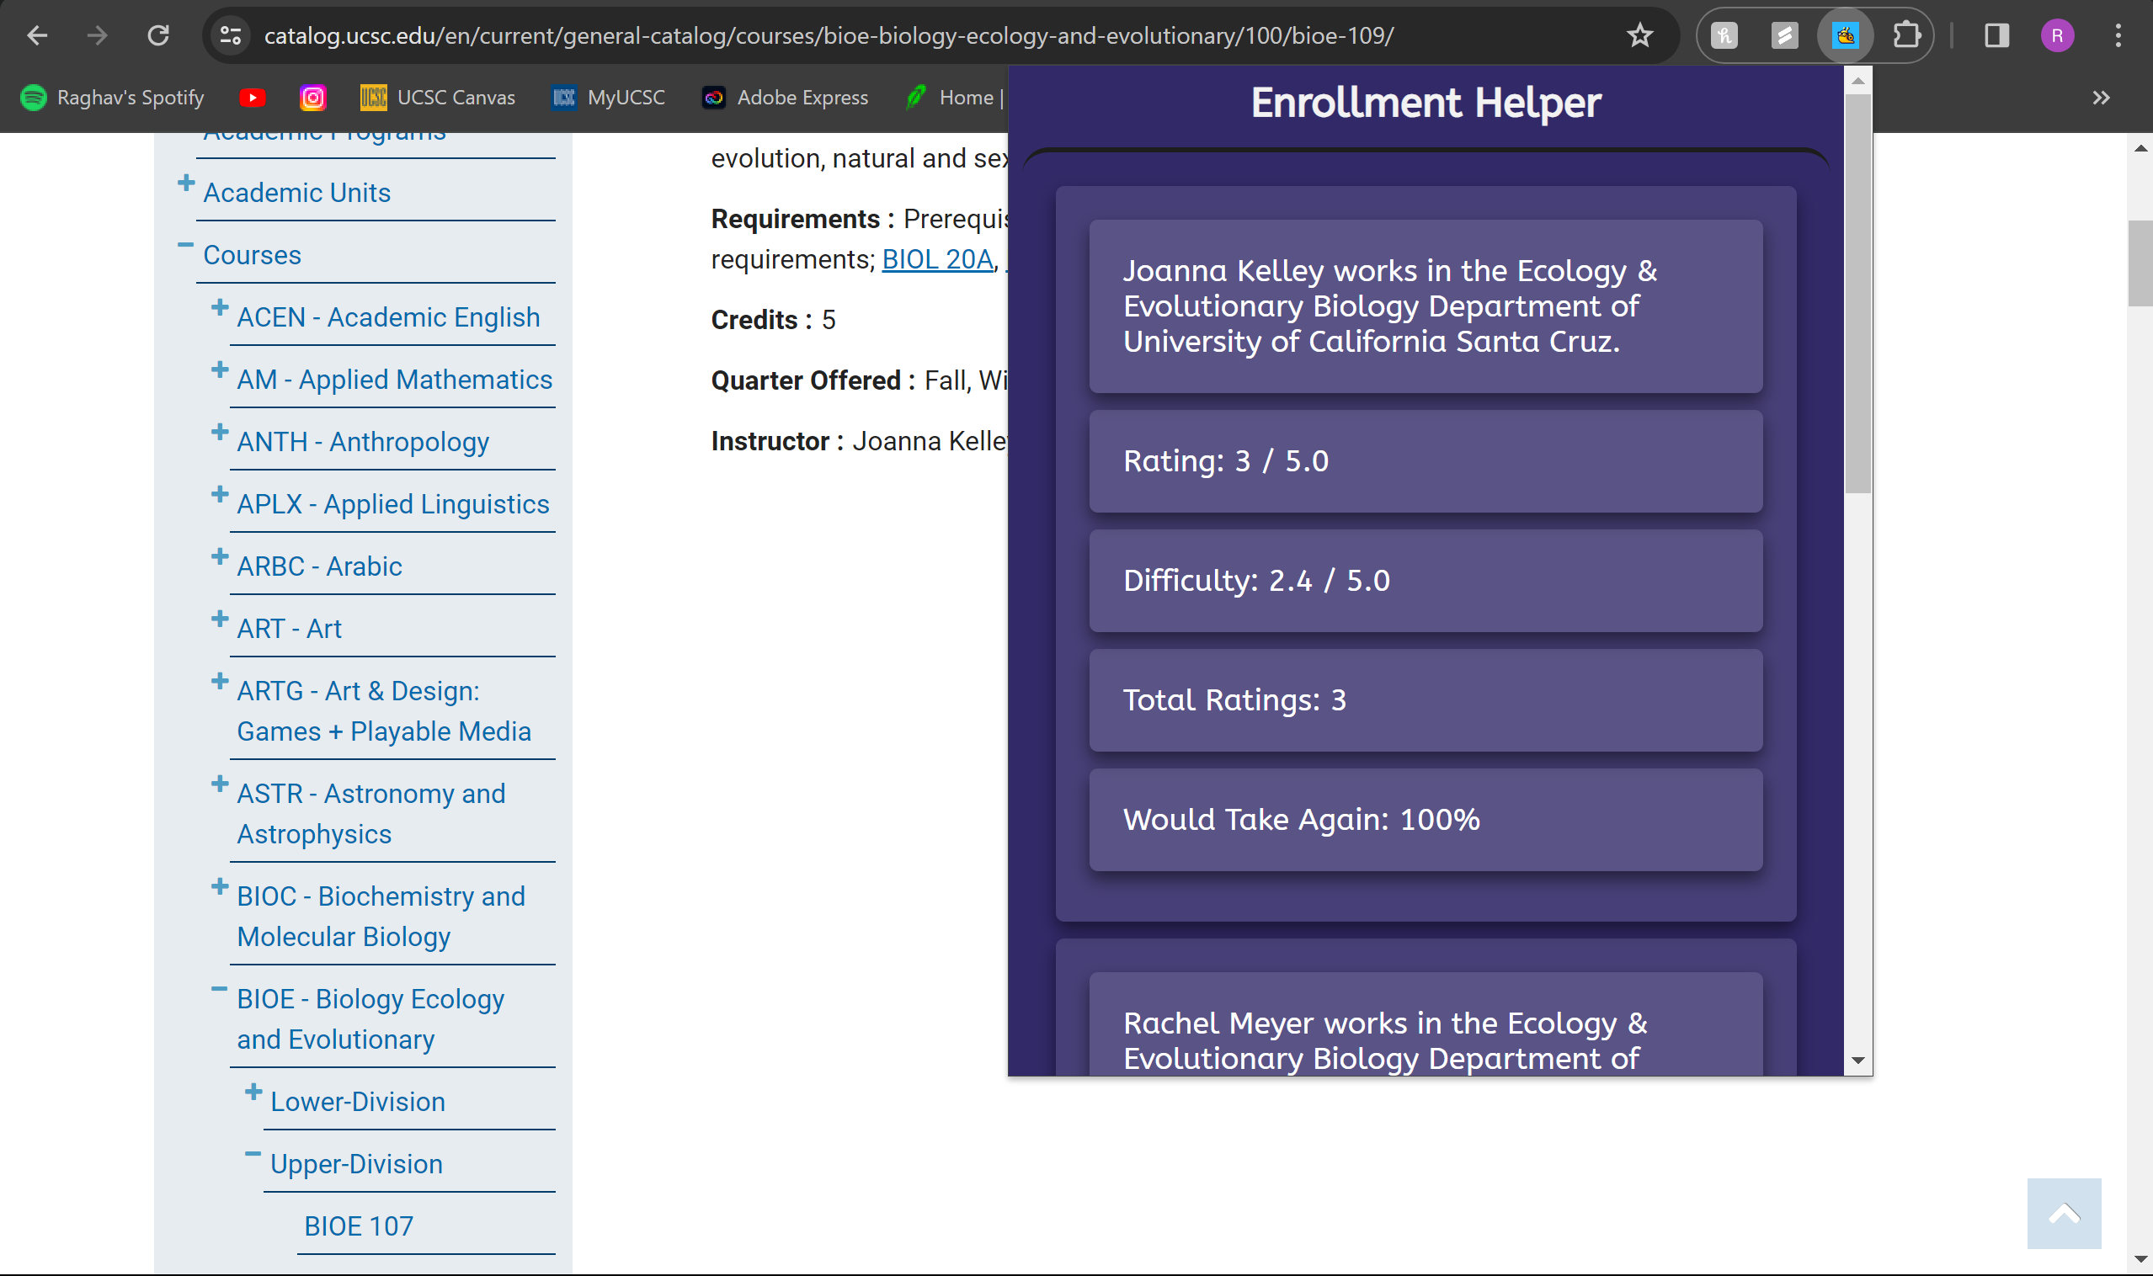Expand ACEN - Academic English courses
The width and height of the screenshot is (2153, 1276).
pos(220,308)
